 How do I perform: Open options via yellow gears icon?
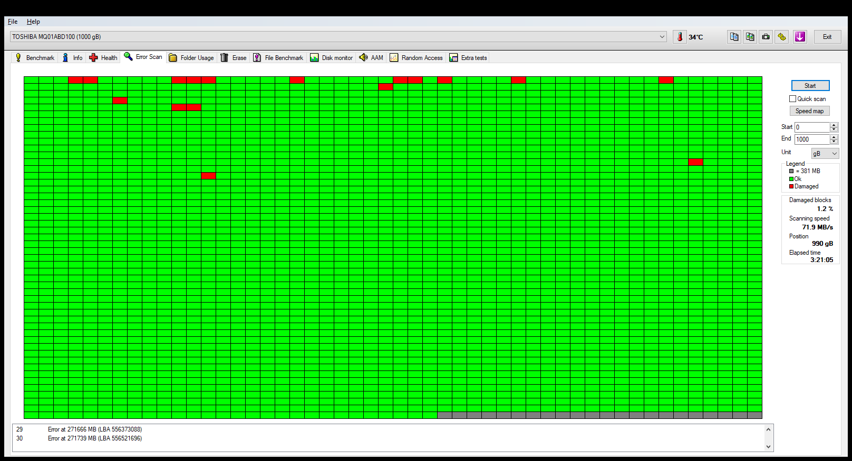pos(782,37)
